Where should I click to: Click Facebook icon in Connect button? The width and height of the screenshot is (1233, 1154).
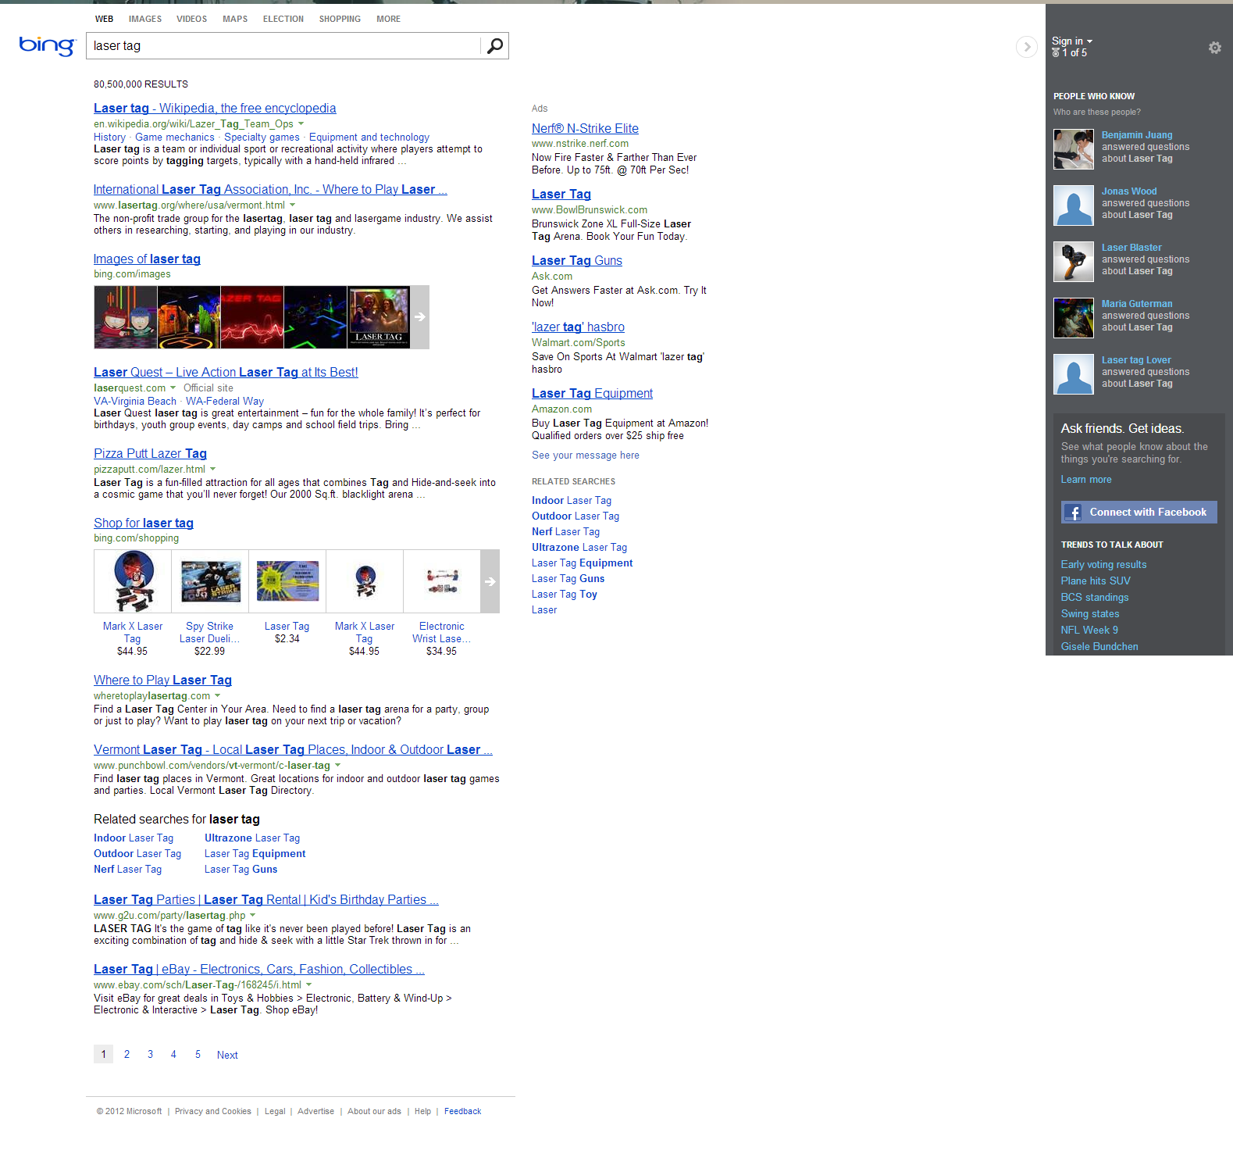[1074, 513]
